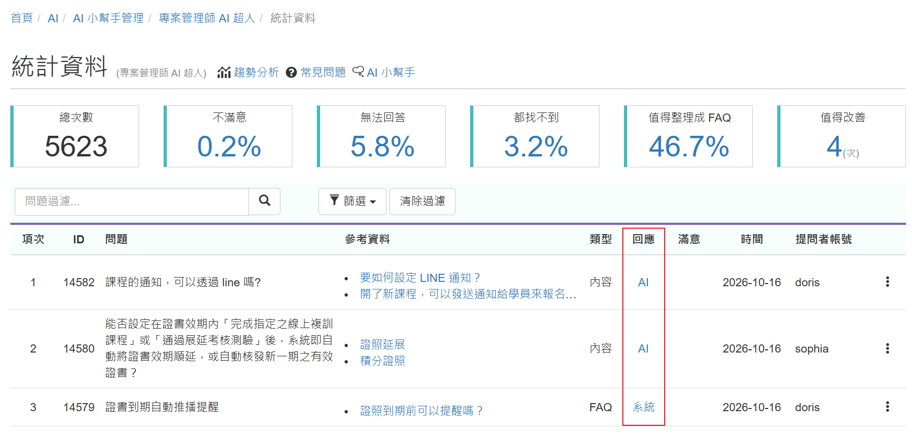Click the 不滿意 0.2% value

[229, 147]
